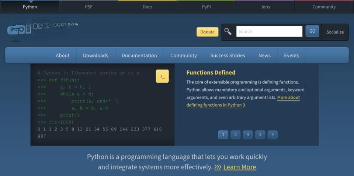
Task: Click the yellow Donate button
Action: tap(208, 32)
